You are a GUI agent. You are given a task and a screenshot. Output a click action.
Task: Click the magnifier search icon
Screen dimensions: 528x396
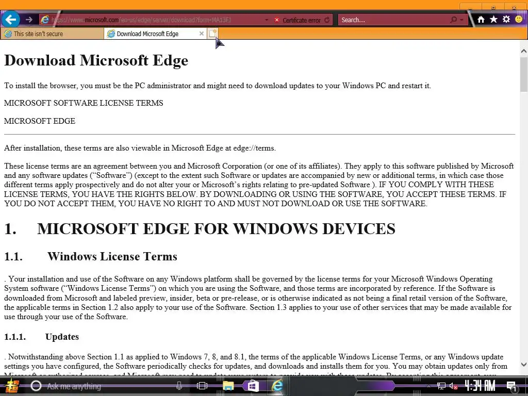pyautogui.click(x=454, y=20)
